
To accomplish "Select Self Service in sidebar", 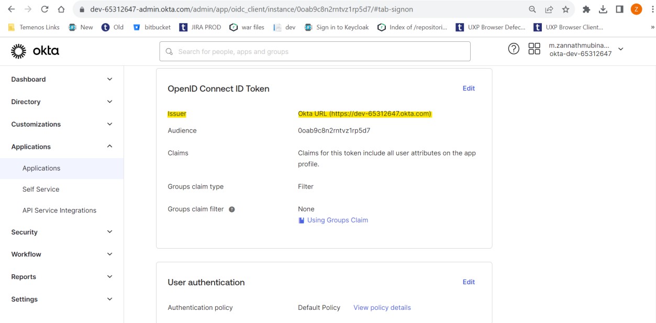I will 41,189.
